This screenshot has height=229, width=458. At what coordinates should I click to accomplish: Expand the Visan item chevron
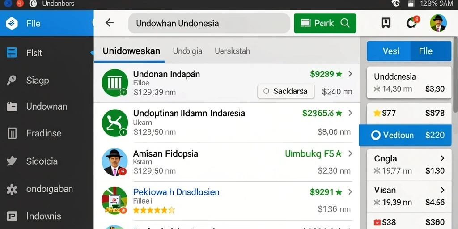tap(442, 190)
